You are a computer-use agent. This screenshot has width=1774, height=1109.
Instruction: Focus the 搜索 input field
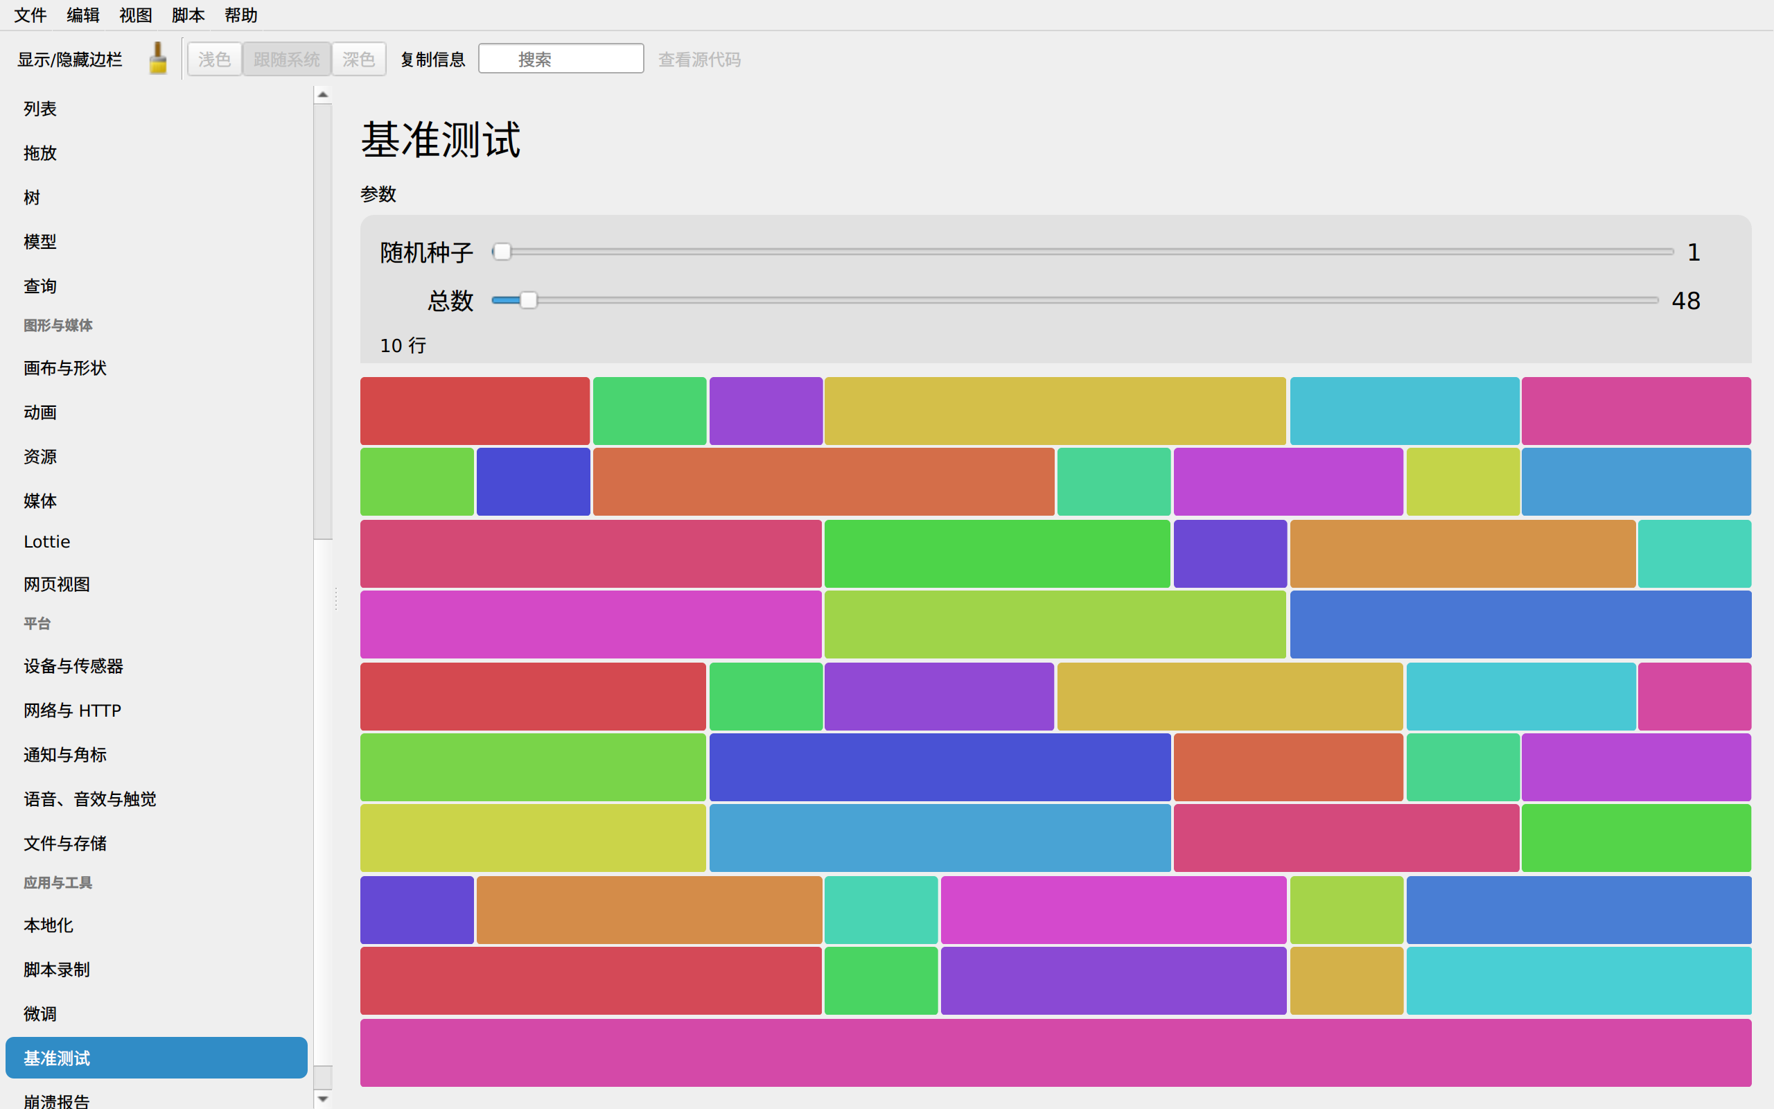(561, 59)
